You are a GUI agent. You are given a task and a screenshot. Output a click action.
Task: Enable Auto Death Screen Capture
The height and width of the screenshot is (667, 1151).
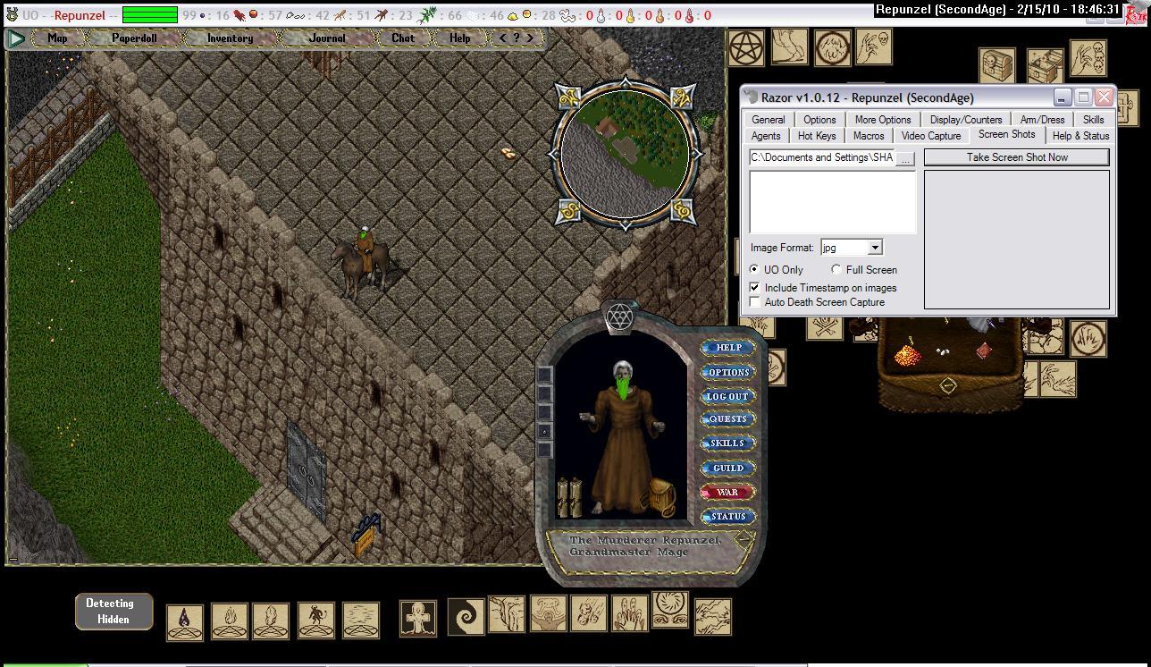(x=755, y=302)
